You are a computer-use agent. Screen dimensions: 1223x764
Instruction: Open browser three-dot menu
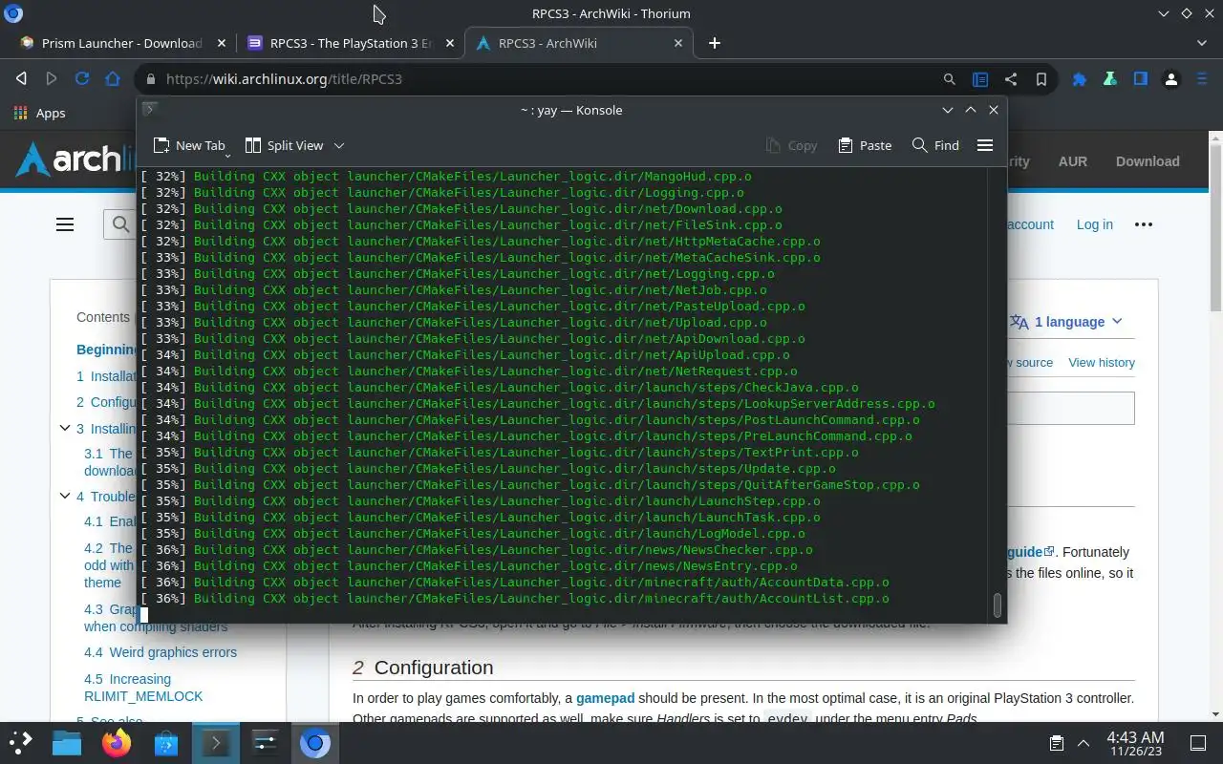pos(1202,79)
